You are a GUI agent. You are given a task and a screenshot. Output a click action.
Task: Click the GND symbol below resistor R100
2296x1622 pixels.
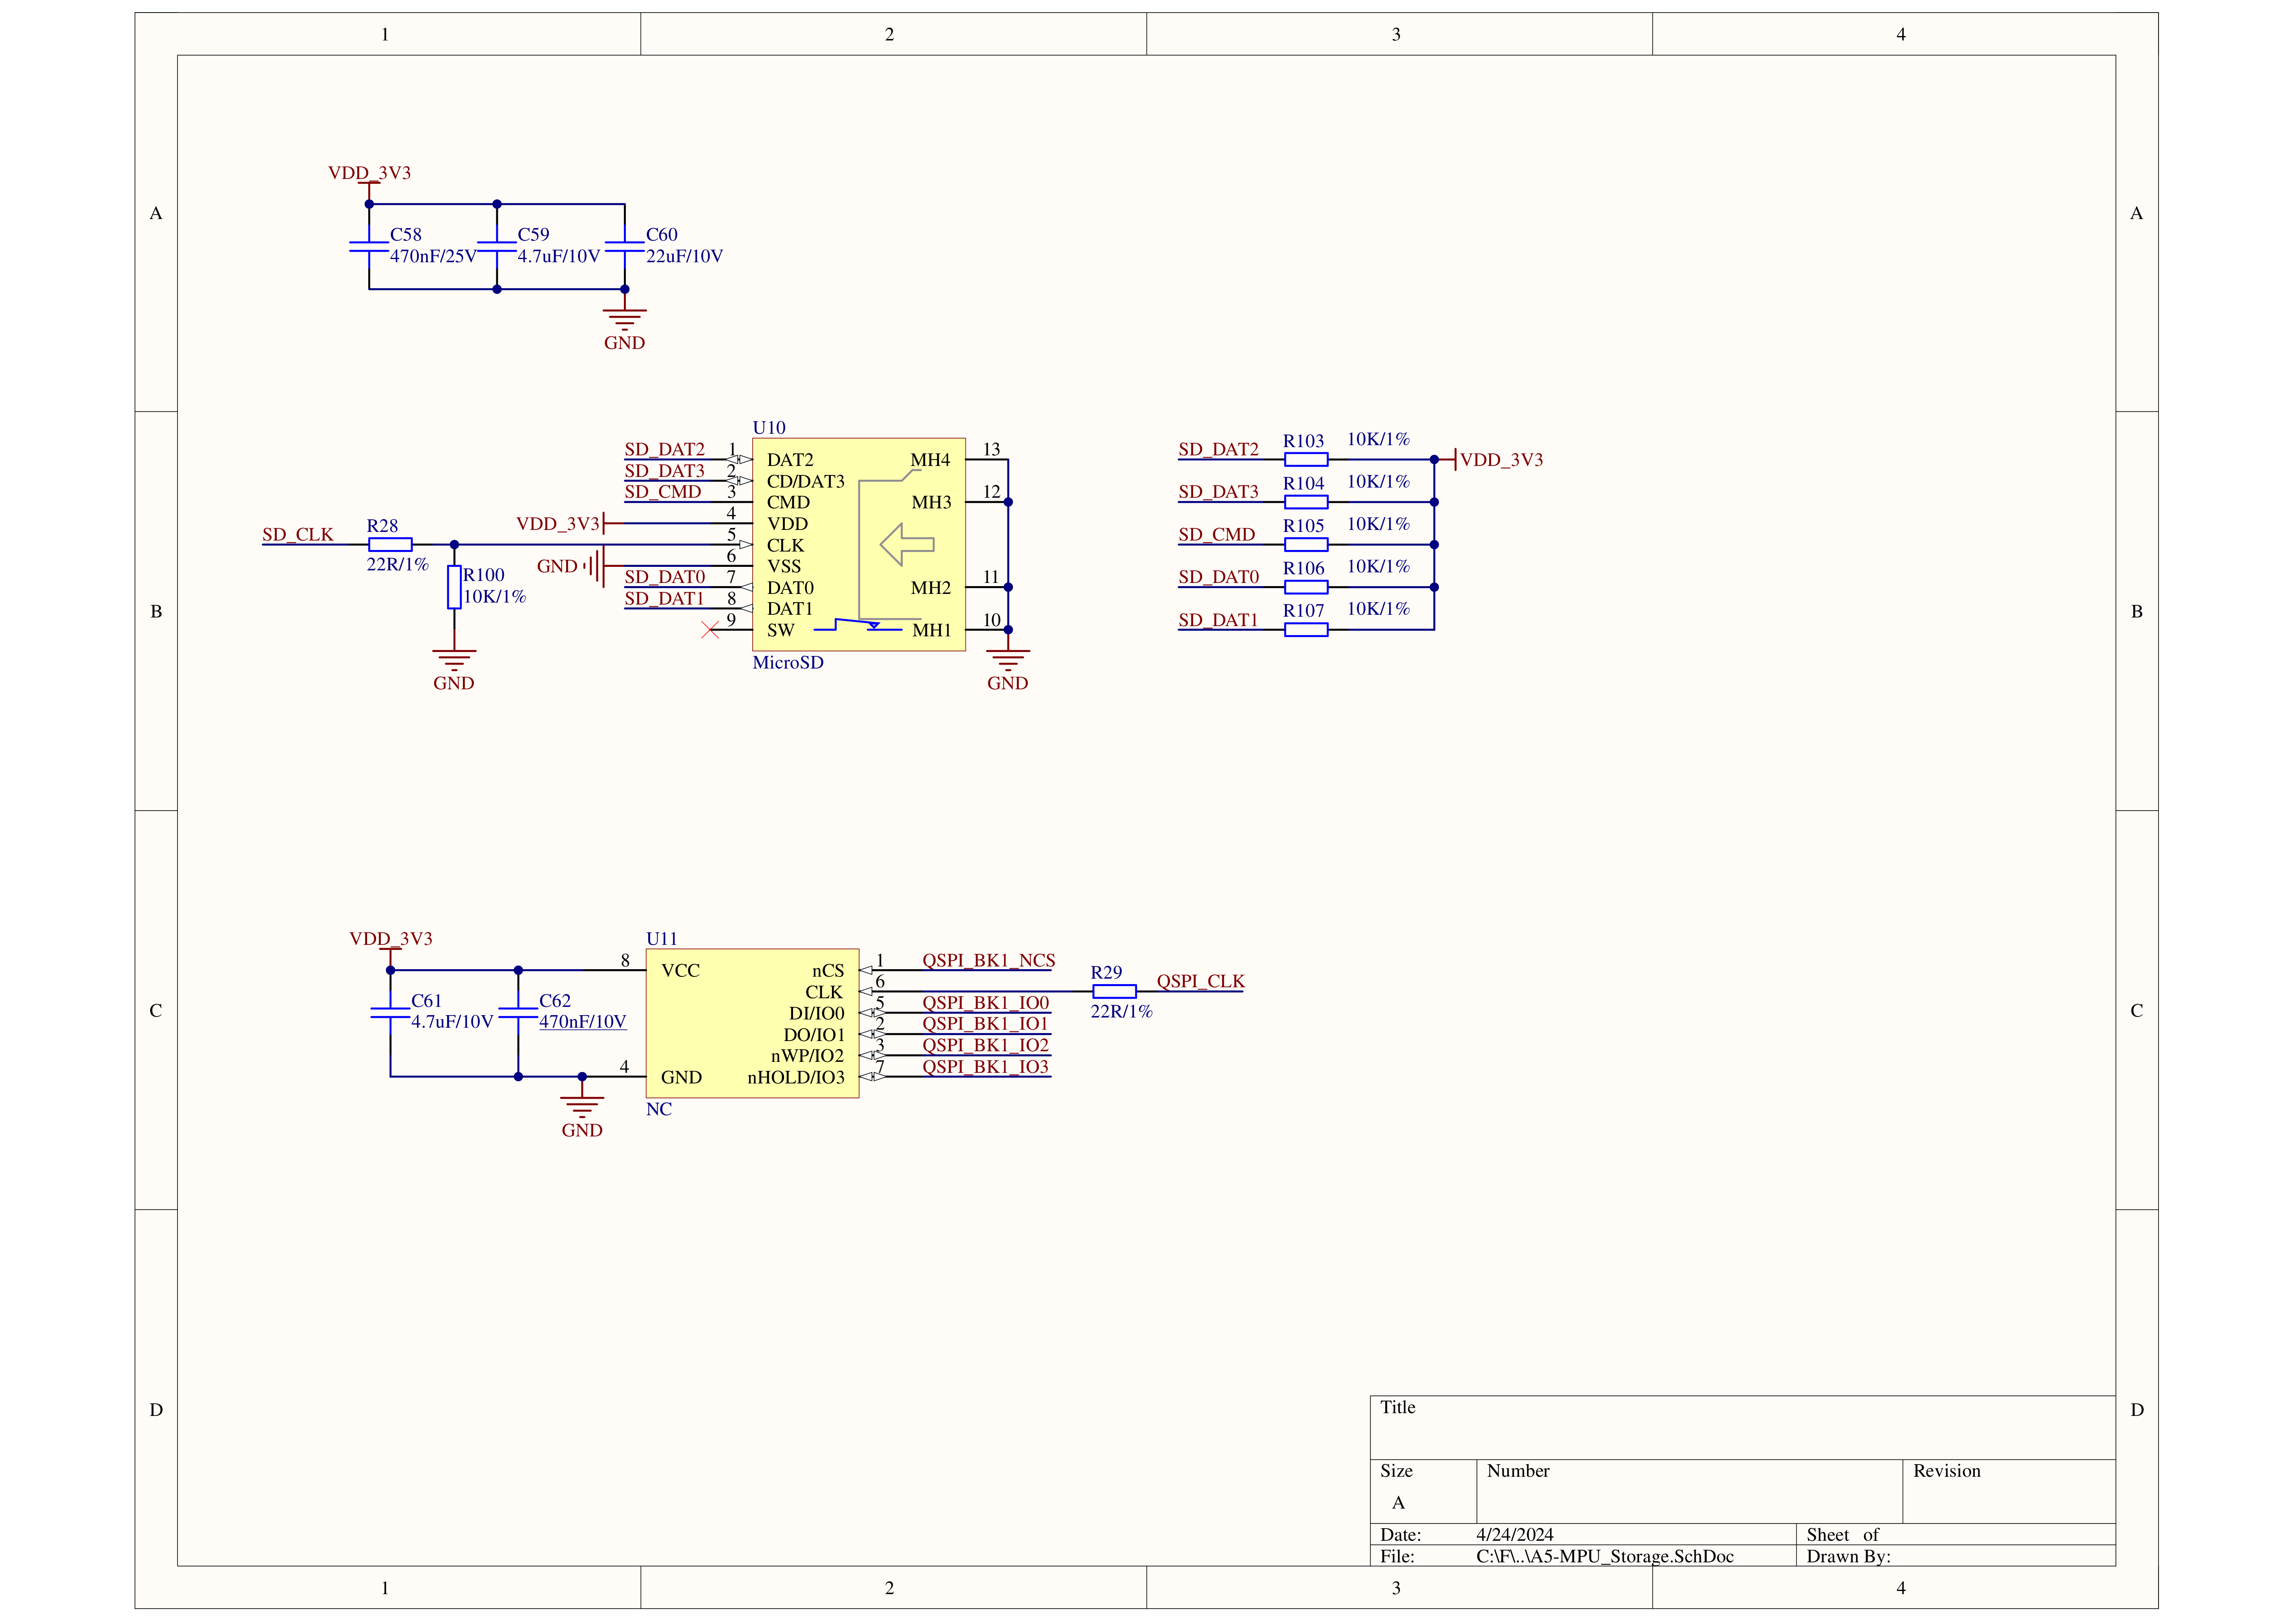click(454, 661)
